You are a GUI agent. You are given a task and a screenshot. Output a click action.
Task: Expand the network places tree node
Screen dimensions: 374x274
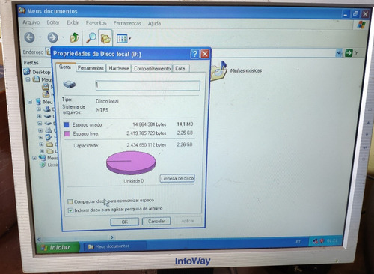(34, 158)
